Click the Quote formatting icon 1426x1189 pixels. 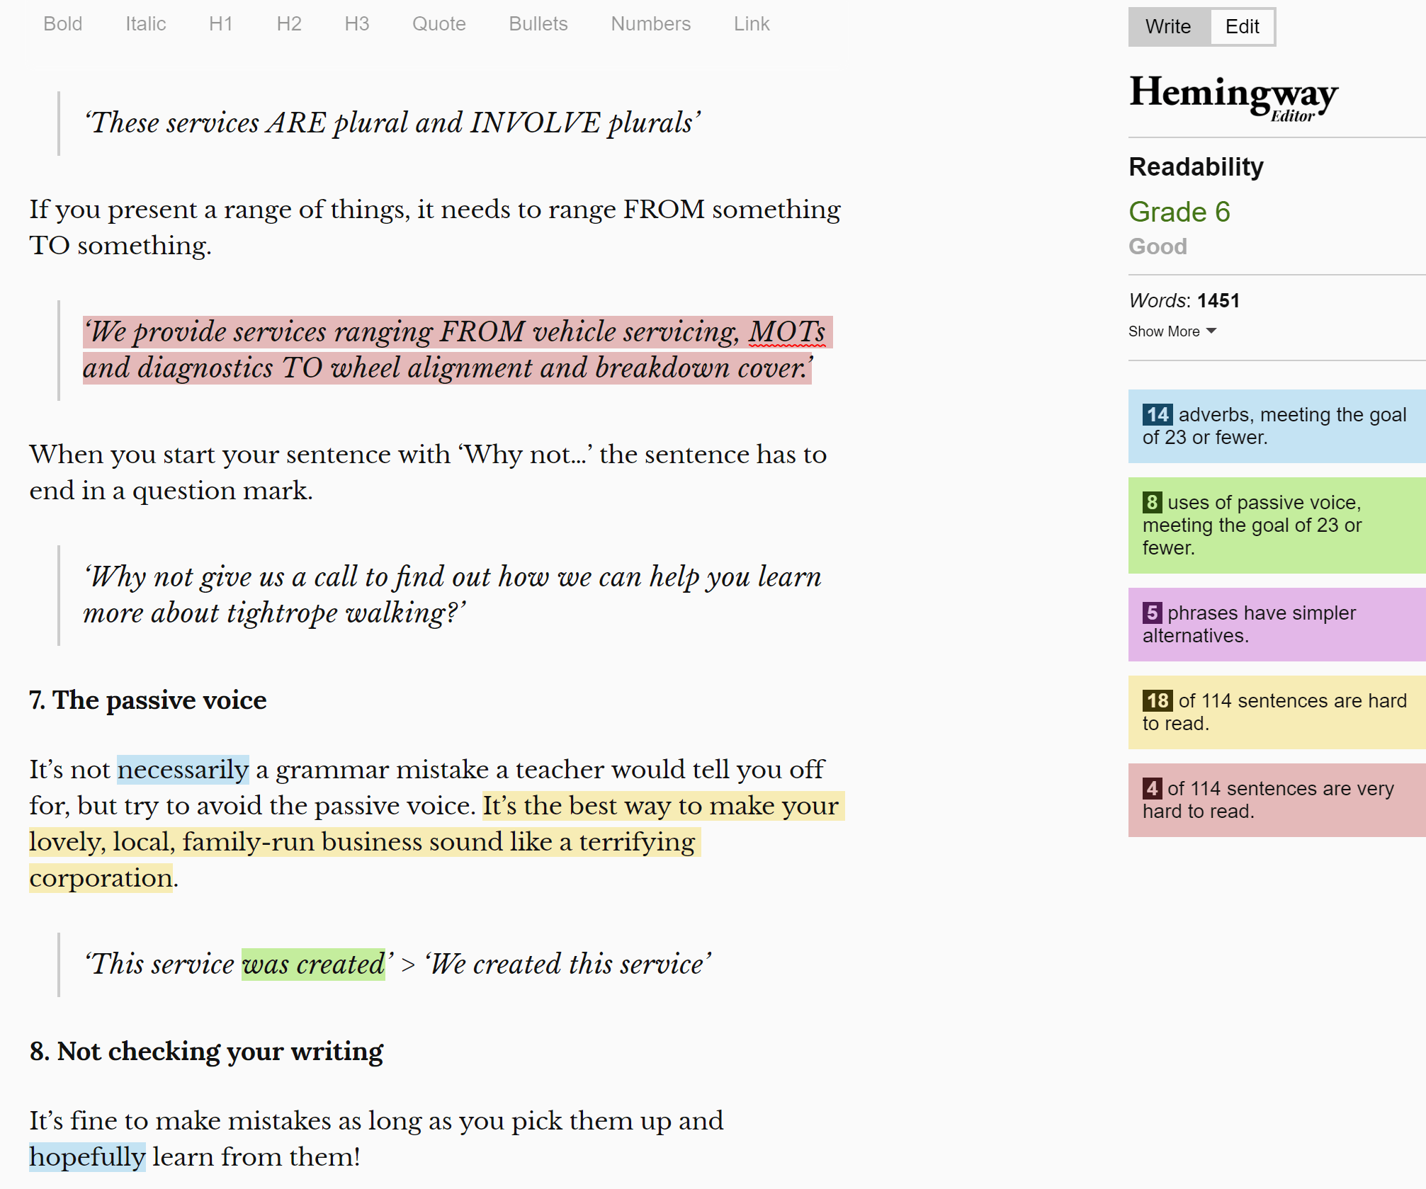click(437, 23)
